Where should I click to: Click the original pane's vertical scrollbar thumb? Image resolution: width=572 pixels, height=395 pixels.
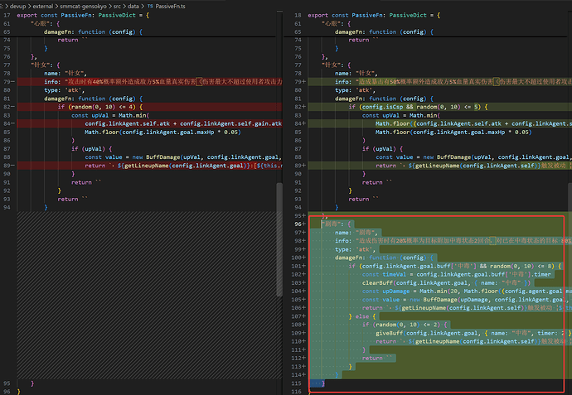pos(279,238)
